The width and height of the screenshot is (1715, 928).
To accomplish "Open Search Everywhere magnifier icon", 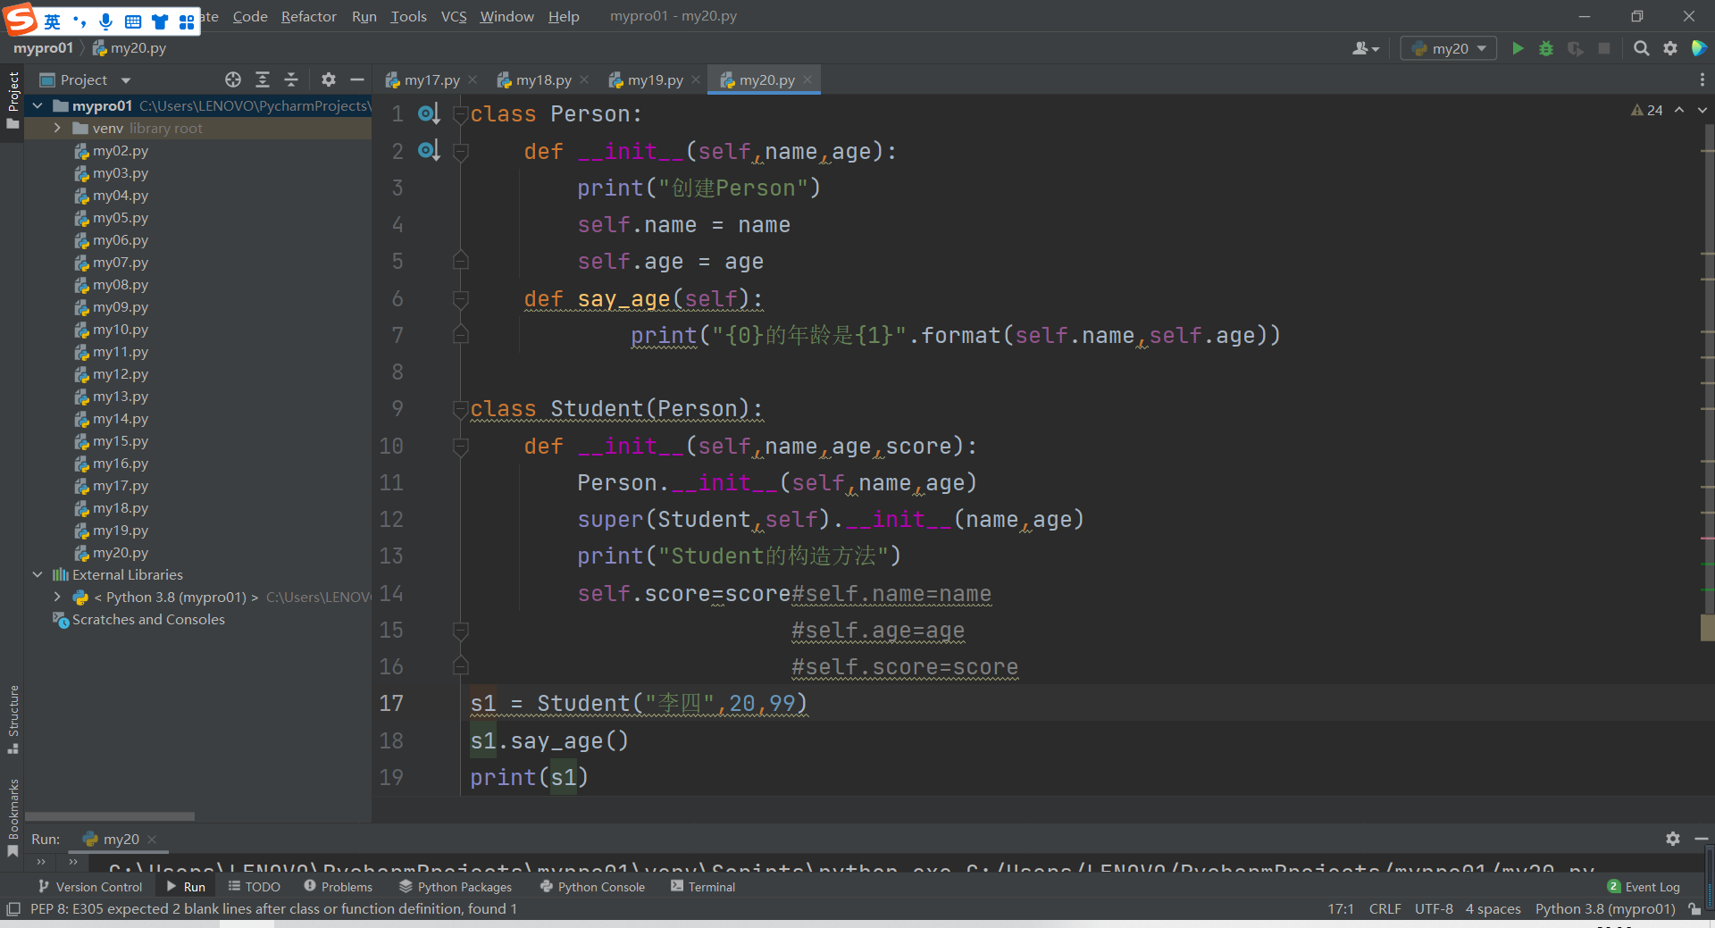I will 1641,48.
